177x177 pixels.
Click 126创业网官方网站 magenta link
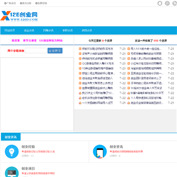[x=51, y=41]
